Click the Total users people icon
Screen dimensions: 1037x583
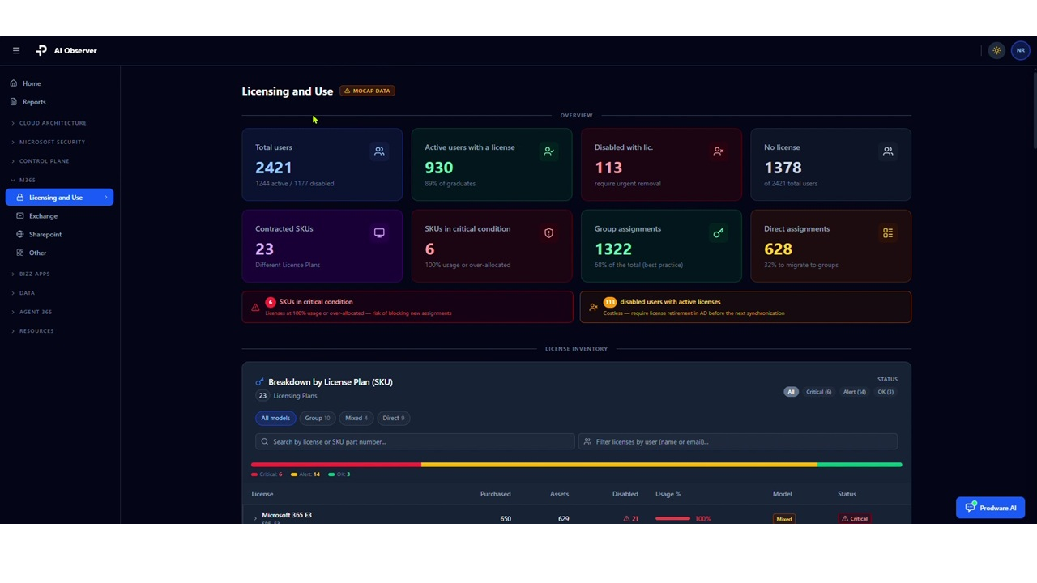[x=379, y=151]
